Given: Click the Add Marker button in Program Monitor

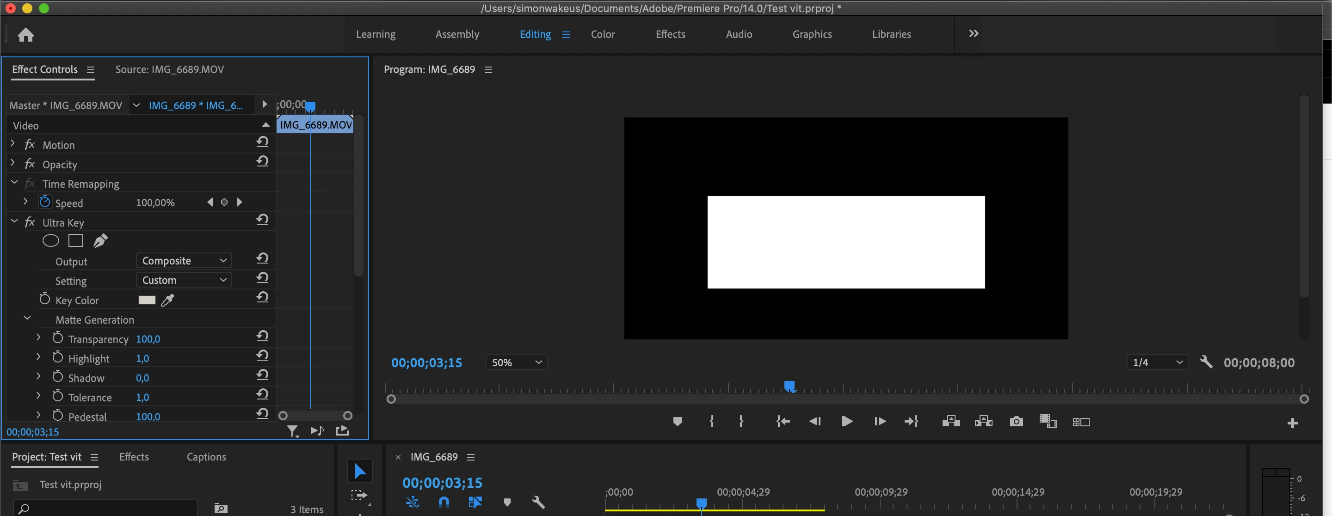Looking at the screenshot, I should 677,422.
